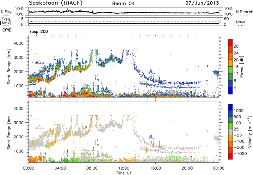
Task: Click the '4' tick on the power scale
Action: click(x=235, y=87)
